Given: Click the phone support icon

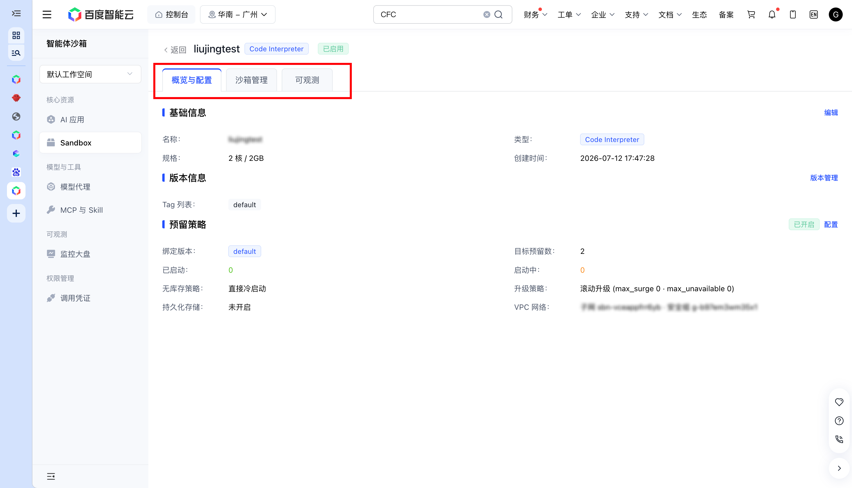Looking at the screenshot, I should (839, 439).
